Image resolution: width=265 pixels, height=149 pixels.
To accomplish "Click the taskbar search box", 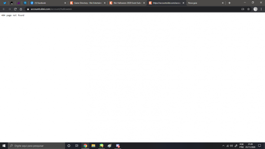I will (x=36, y=146).
